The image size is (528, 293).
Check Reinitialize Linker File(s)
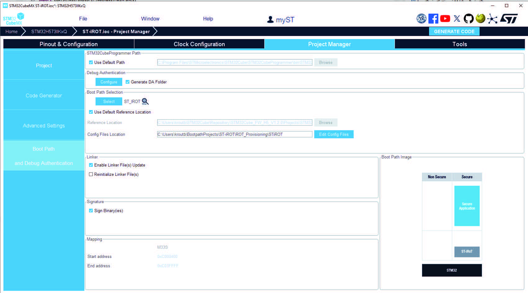91,174
